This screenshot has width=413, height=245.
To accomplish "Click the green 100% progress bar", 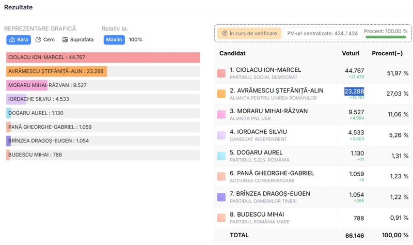I will 386,37.
